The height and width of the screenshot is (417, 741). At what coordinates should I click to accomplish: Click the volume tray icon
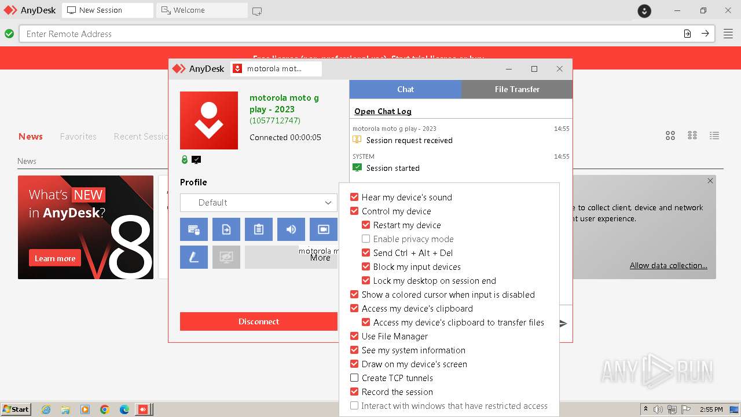click(x=658, y=409)
